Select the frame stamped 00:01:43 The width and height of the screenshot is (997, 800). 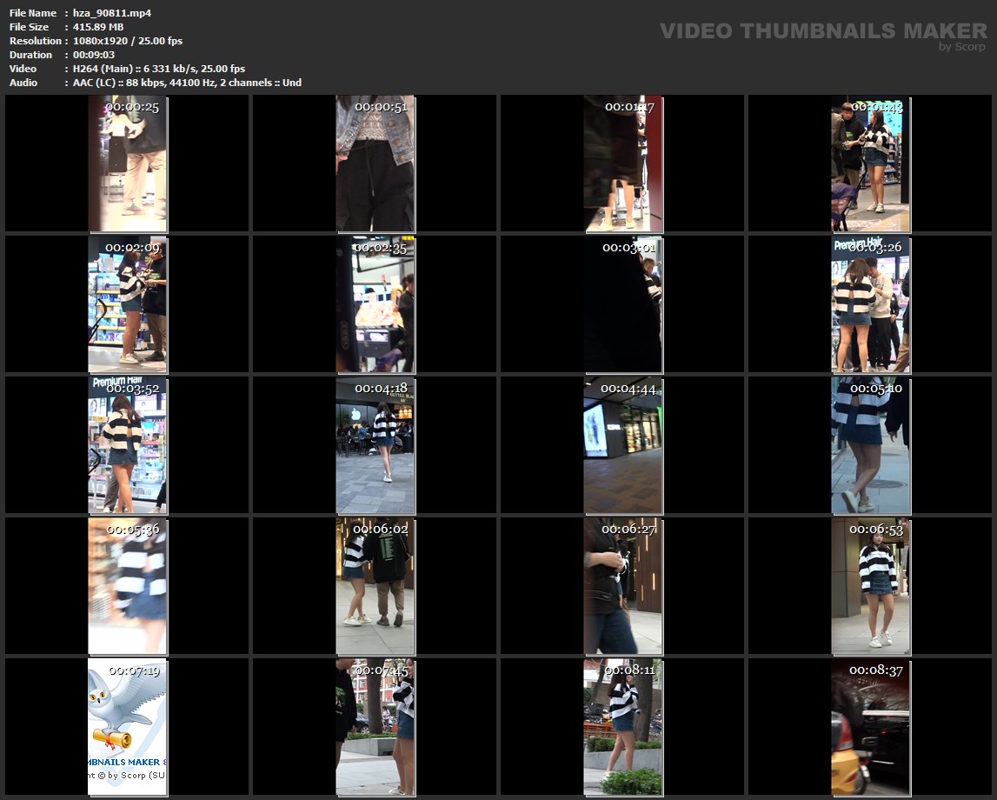[x=871, y=163]
